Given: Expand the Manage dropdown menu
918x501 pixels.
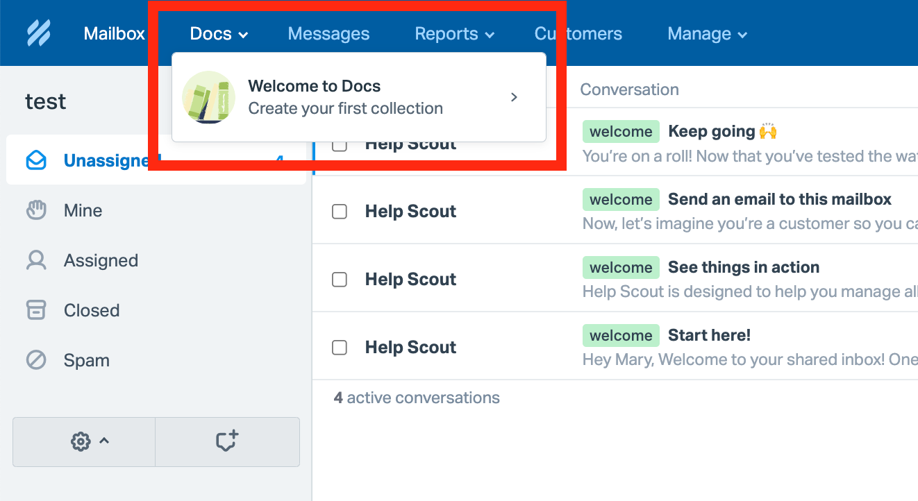Looking at the screenshot, I should click(708, 33).
